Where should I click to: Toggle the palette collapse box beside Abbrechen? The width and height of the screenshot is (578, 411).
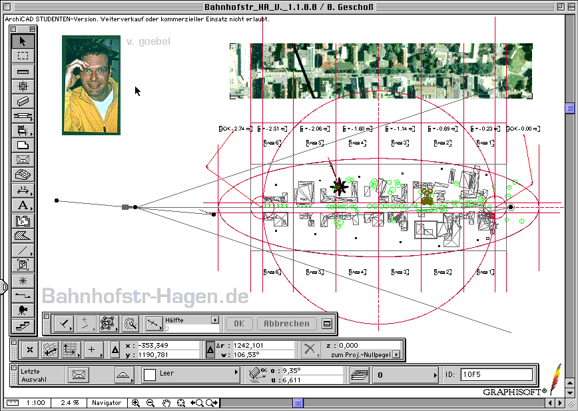point(326,324)
